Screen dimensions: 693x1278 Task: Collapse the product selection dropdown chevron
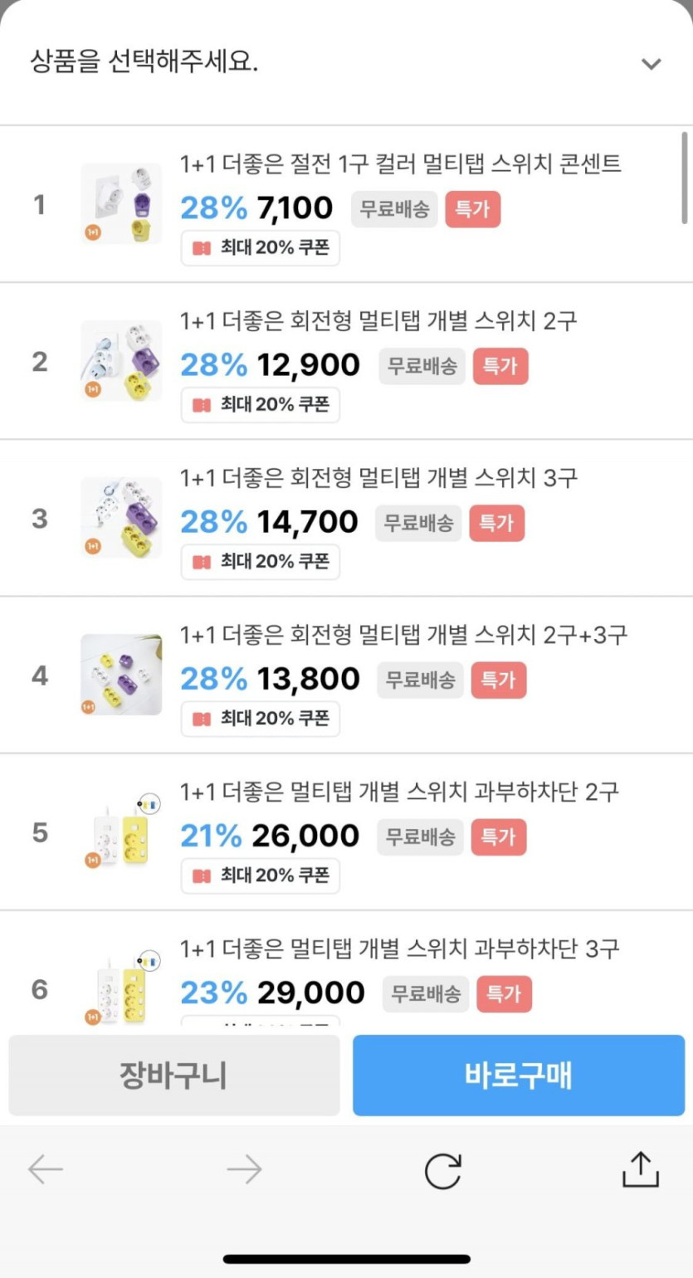click(652, 64)
